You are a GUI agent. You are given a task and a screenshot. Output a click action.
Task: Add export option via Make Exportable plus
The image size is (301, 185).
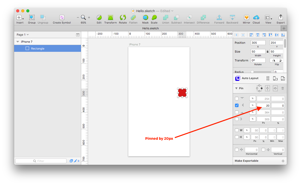(283, 161)
